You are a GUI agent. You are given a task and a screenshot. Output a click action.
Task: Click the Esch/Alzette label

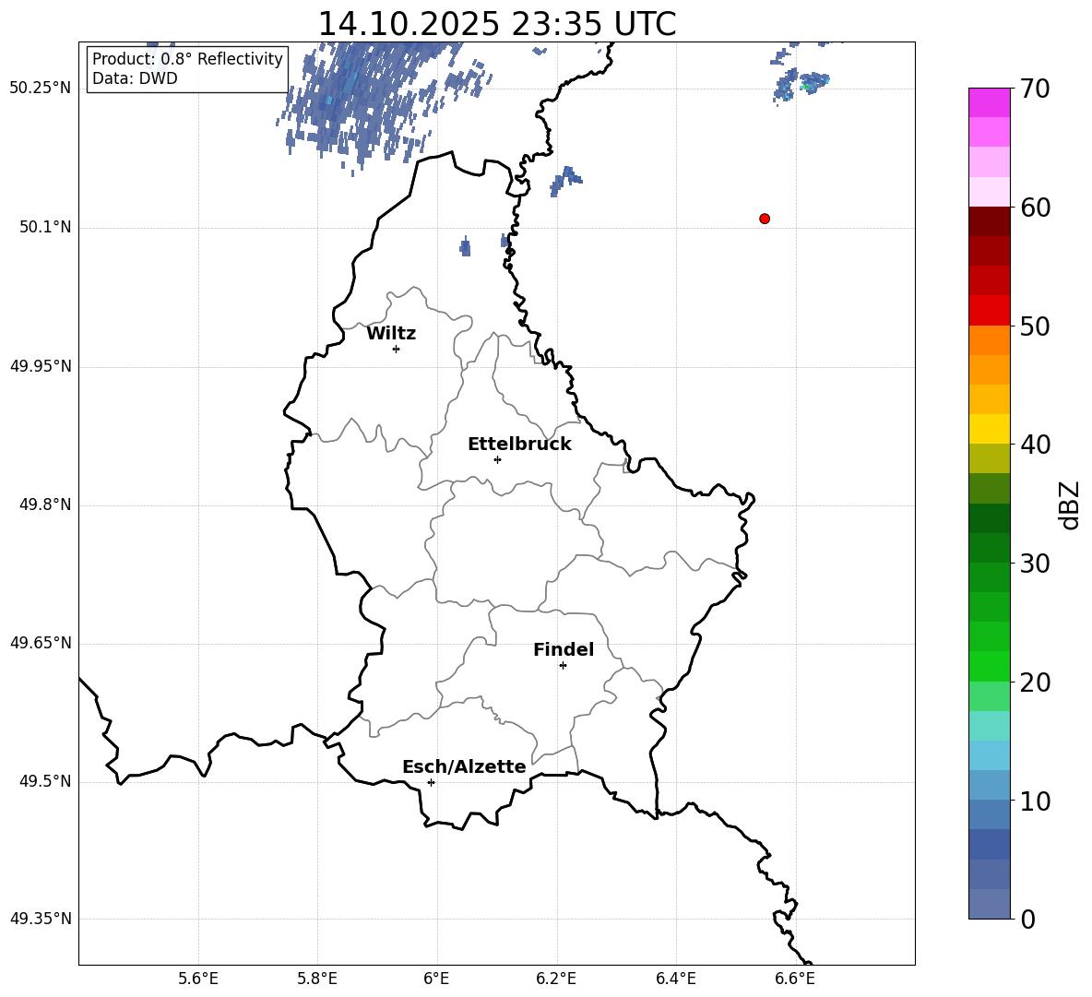(465, 766)
